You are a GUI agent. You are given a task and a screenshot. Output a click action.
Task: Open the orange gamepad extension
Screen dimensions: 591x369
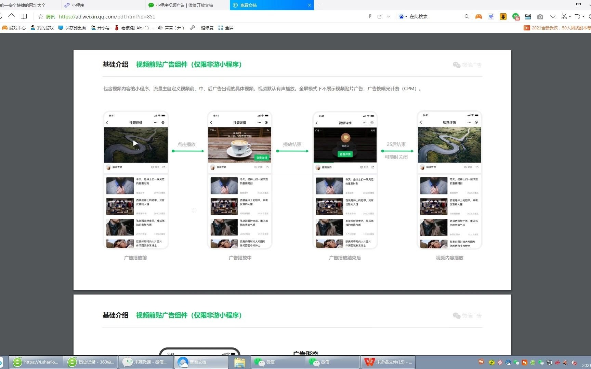tap(478, 16)
